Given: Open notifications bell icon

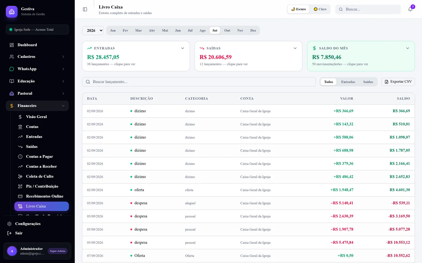Looking at the screenshot, I should click(410, 9).
